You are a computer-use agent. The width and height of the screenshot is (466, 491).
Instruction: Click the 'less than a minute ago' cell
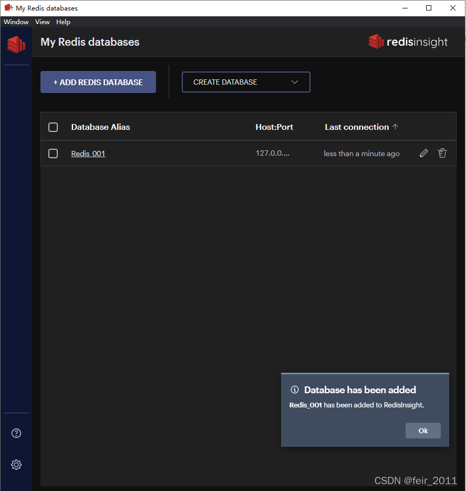tap(361, 154)
